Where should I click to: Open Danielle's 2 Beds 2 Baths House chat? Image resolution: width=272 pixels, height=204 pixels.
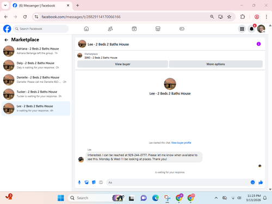pos(36,79)
